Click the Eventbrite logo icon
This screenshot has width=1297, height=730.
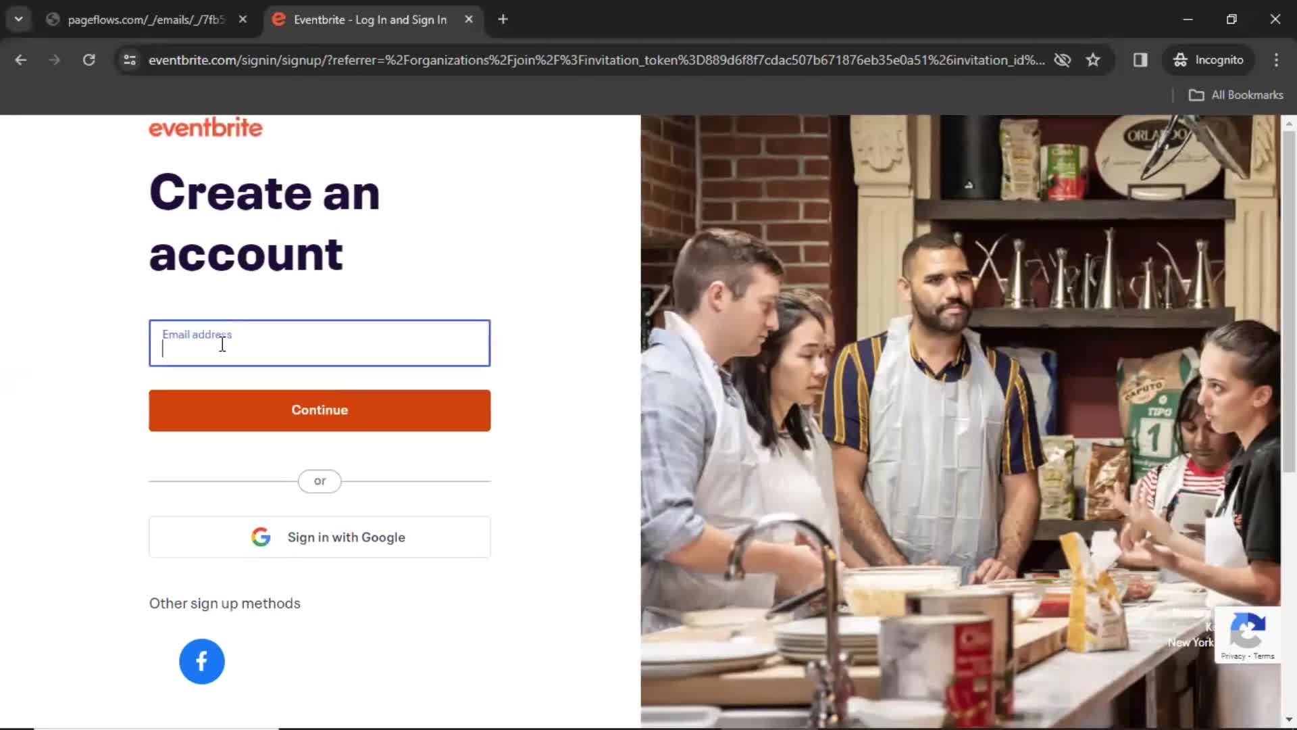207,128
